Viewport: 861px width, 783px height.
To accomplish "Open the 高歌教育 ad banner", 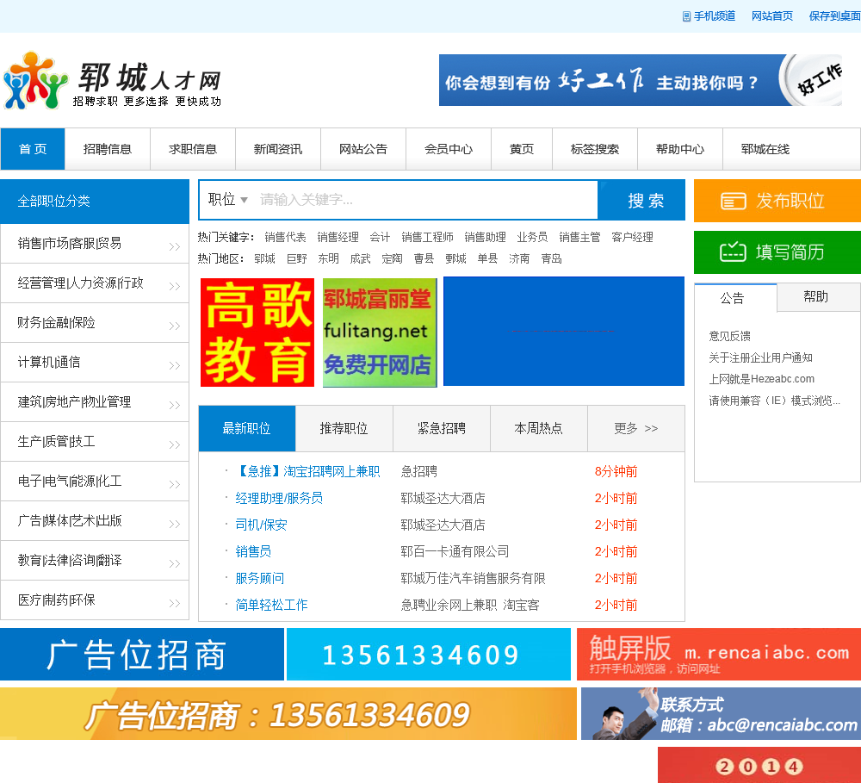I will tap(257, 332).
